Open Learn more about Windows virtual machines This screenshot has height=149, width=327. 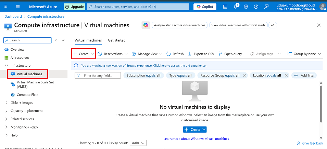[196, 139]
